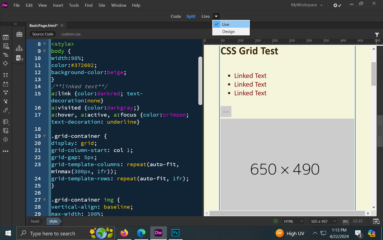The width and height of the screenshot is (383, 240).
Task: Open Live/Design view switcher arrow
Action: 216,17
